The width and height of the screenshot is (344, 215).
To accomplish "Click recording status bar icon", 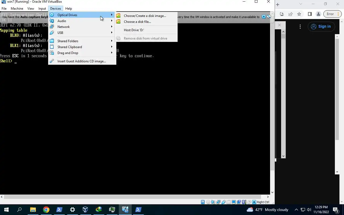I will [x=239, y=202].
